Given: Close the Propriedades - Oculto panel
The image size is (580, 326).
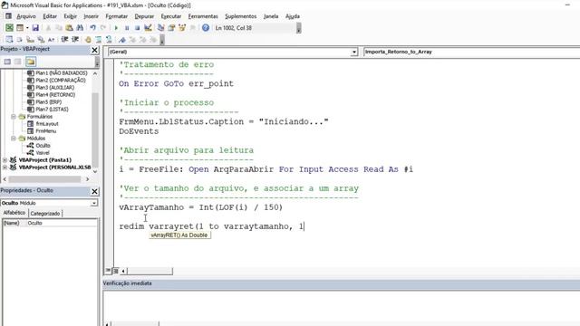Looking at the screenshot, I should (x=94, y=191).
